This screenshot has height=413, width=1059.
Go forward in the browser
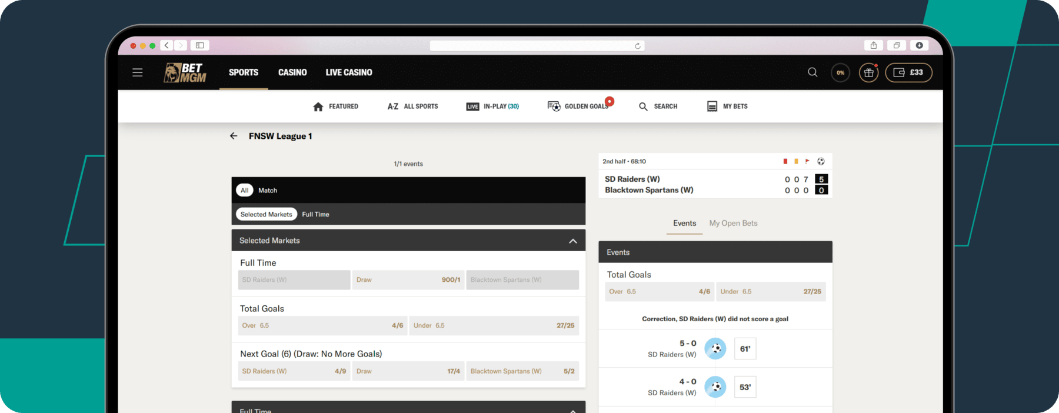click(181, 45)
